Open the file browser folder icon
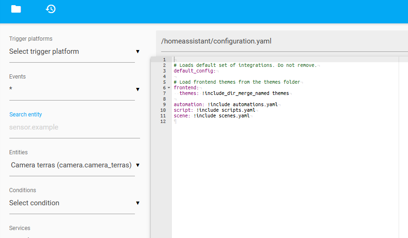Viewport: 408px width, 238px height. tap(16, 9)
